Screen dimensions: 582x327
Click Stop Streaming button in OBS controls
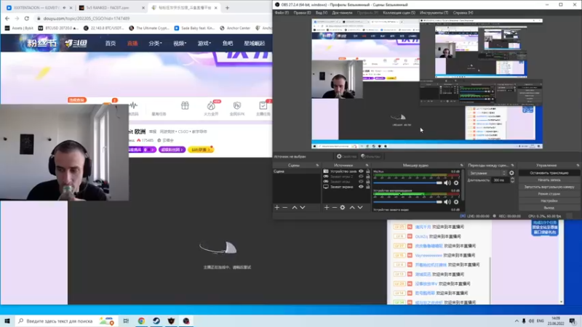tap(549, 173)
